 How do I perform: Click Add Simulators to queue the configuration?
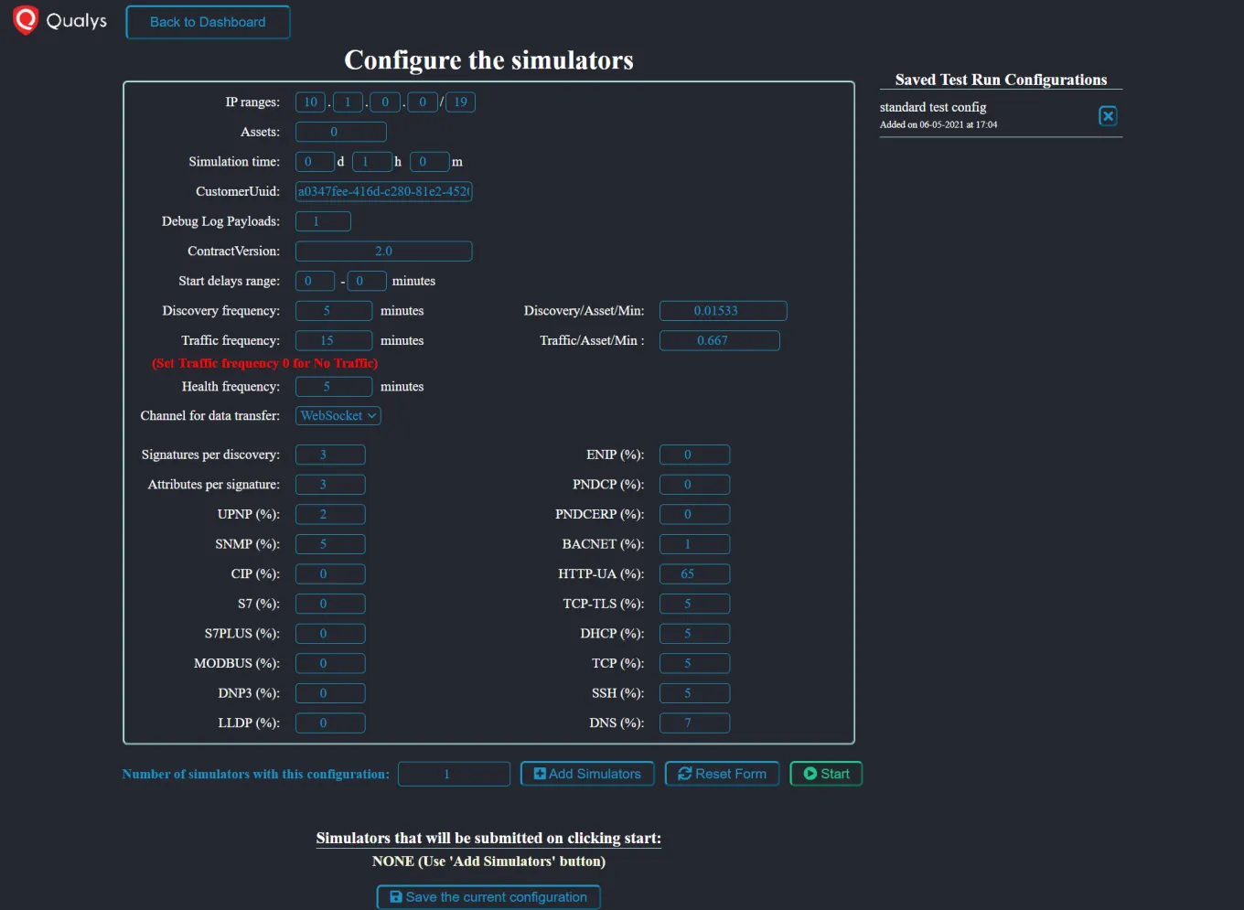tap(586, 773)
